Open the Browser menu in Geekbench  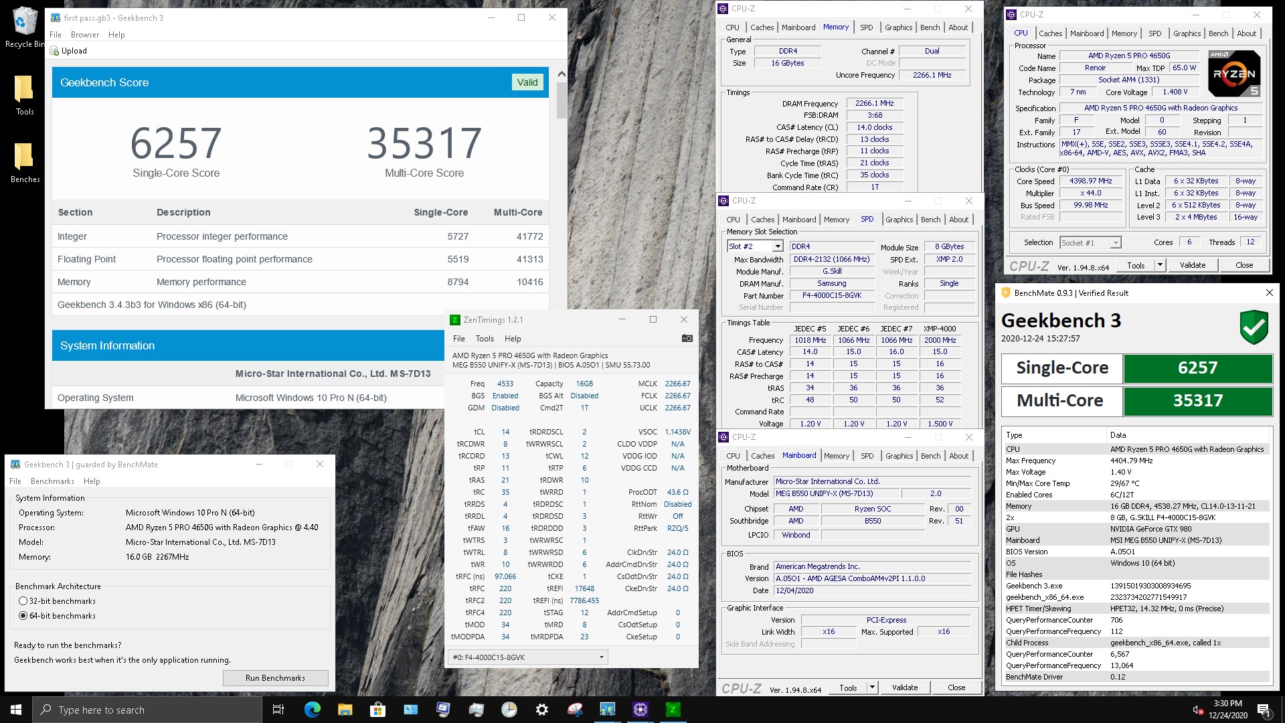coord(85,35)
